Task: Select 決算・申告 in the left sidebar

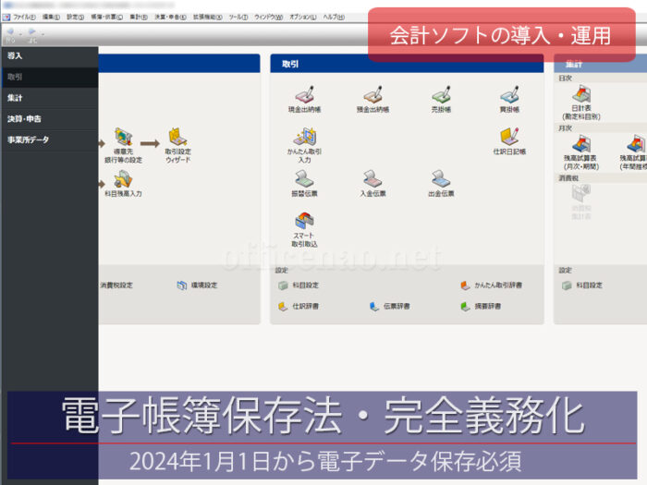Action: (x=50, y=119)
